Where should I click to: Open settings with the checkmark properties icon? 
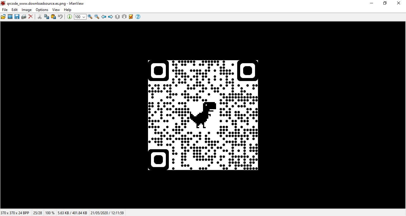coord(131,17)
